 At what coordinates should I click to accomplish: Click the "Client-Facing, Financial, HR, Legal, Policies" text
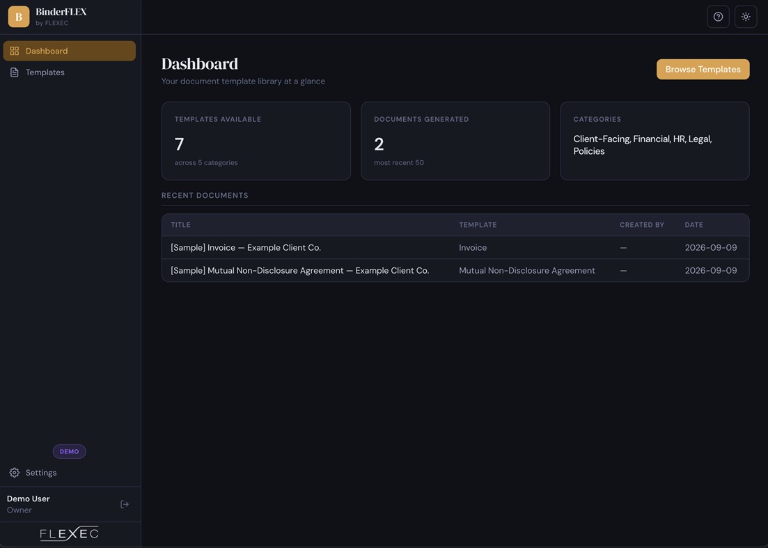point(643,145)
